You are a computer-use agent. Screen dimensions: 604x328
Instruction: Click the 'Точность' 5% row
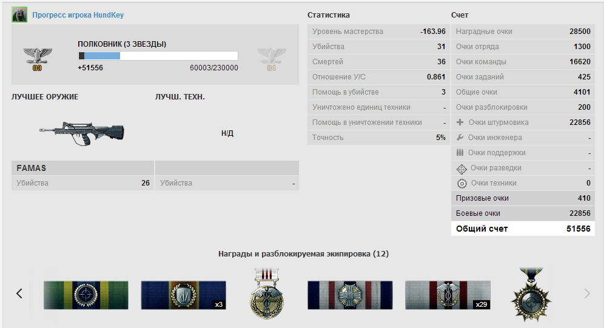[x=378, y=138]
